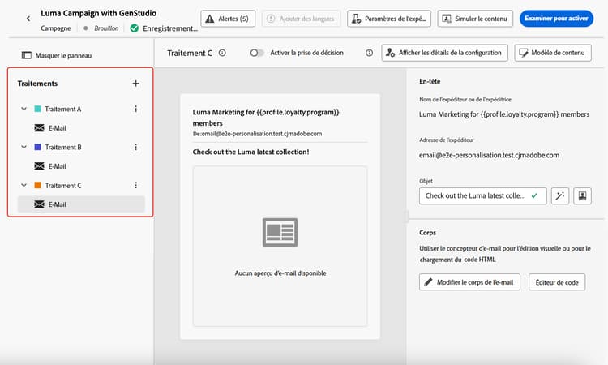Click the Enregistrement status checkmark icon

tap(135, 28)
